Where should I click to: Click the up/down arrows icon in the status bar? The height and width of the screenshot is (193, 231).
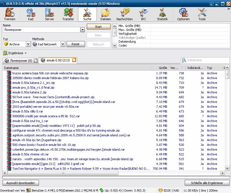[x=102, y=190]
